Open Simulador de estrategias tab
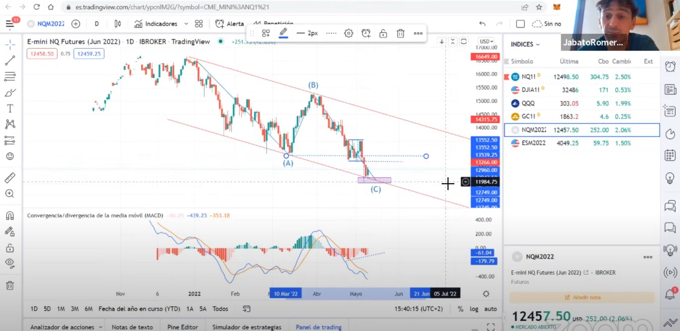 (x=247, y=327)
